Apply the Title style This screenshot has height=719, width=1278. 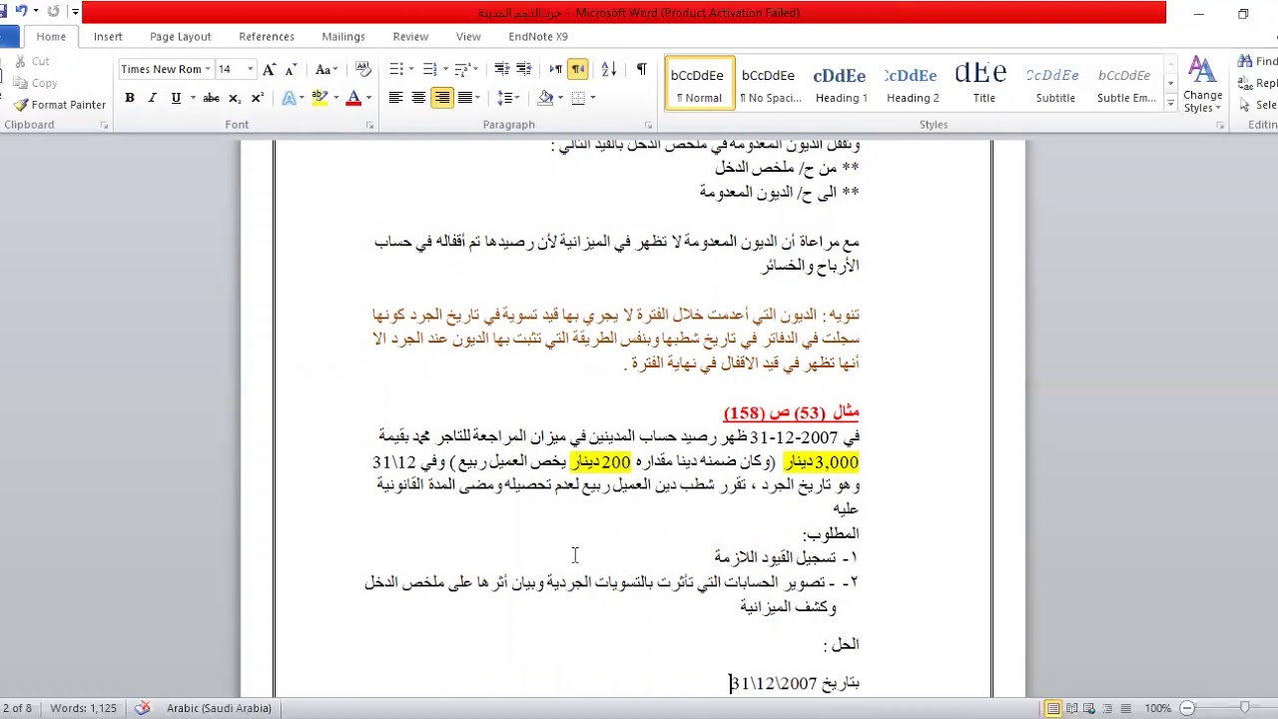pos(983,84)
